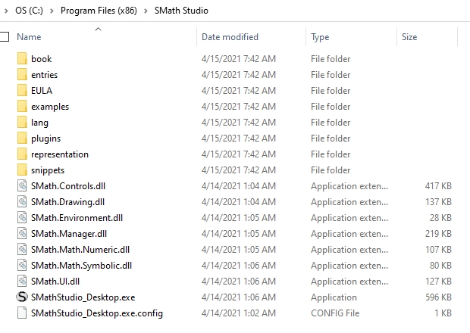Click the SMathStudio_Desktop.exe.config file icon
This screenshot has height=333, width=470.
point(21,313)
